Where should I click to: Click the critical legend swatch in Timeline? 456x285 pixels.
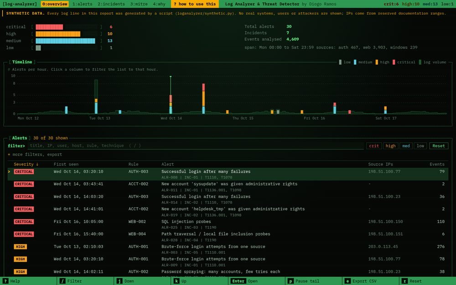pyautogui.click(x=394, y=62)
